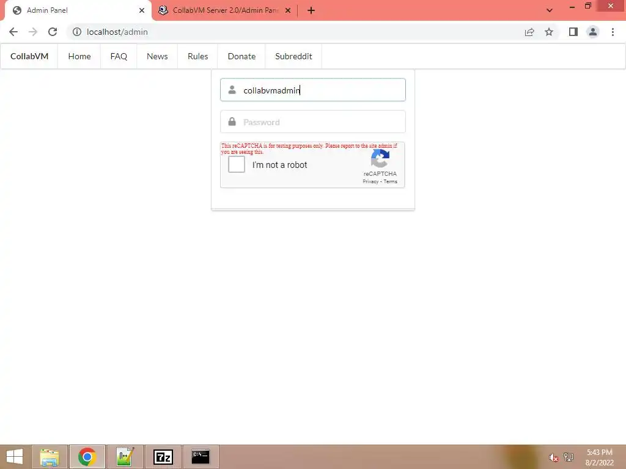
Task: Reload the localhost/admin page
Action: 53,32
